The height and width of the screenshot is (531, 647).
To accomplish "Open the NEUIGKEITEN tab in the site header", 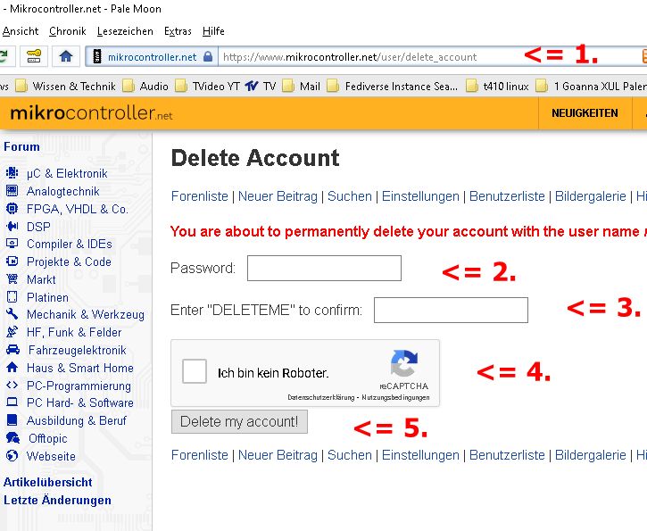I will pyautogui.click(x=585, y=113).
